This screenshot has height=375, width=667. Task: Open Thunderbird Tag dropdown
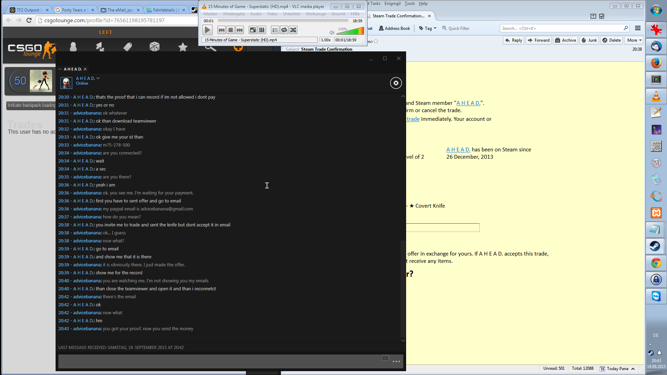[428, 28]
